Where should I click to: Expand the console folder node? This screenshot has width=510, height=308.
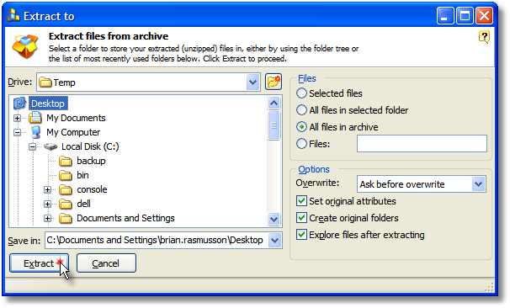pos(47,189)
